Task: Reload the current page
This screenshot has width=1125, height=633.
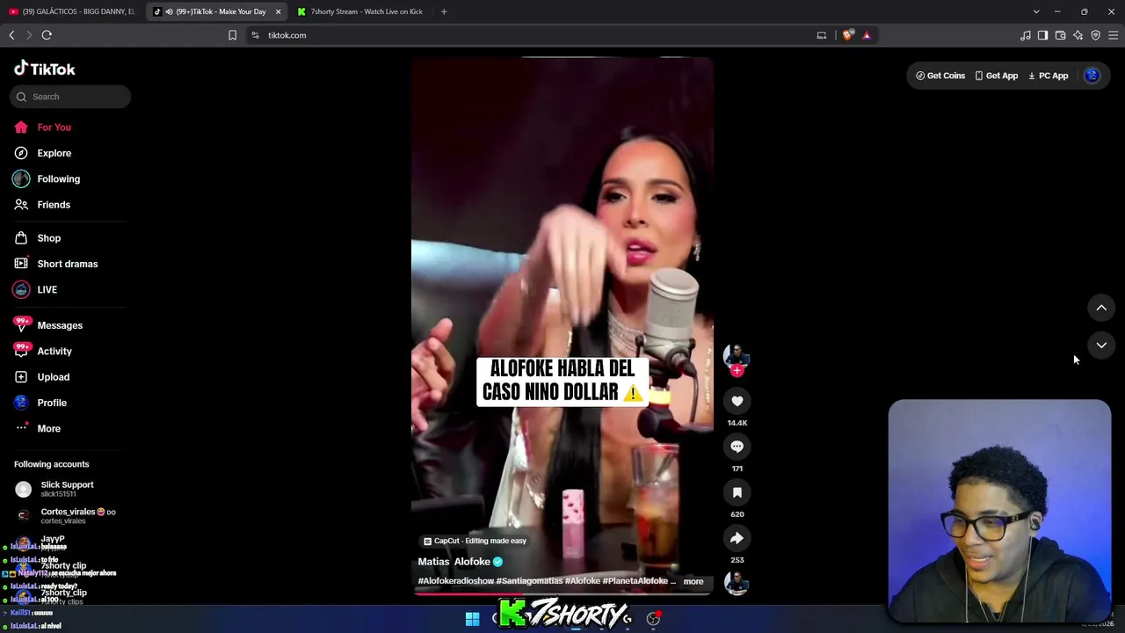Action: click(47, 35)
